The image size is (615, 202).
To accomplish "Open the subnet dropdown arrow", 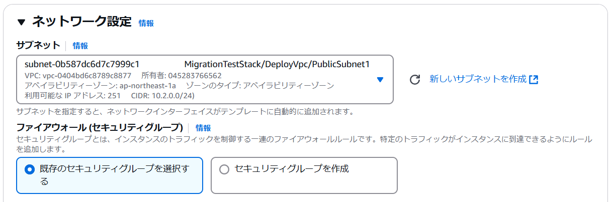I will coord(380,80).
